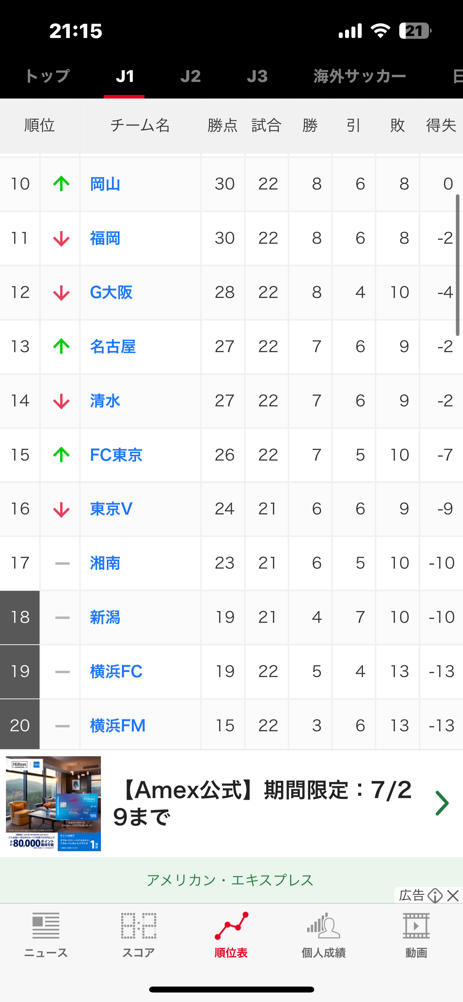This screenshot has height=1002, width=463.
Task: Click the standings table vertical scrollbar
Action: coord(457,265)
